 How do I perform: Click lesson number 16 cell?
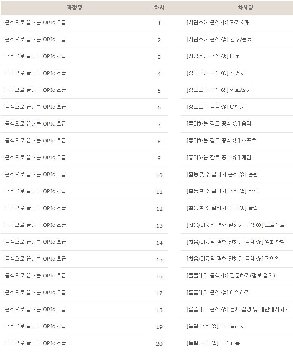point(159,276)
